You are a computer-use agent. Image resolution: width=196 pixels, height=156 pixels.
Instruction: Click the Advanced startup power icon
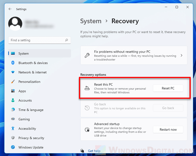coord(87,130)
